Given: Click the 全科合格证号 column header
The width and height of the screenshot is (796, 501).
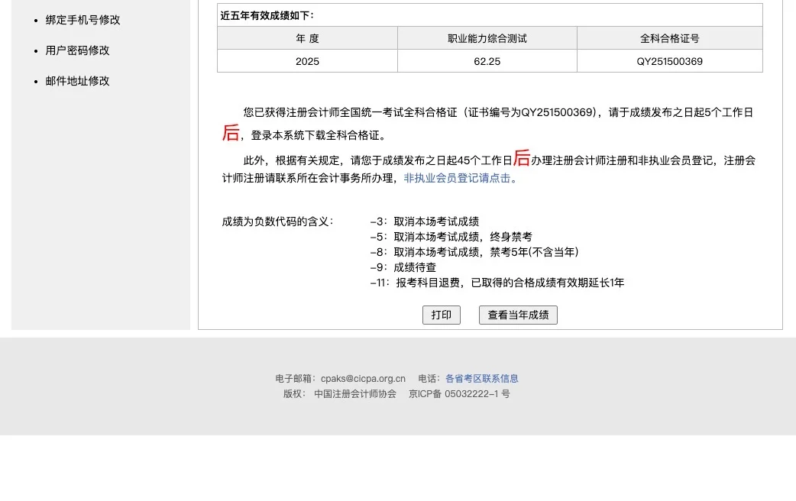Looking at the screenshot, I should pos(669,38).
